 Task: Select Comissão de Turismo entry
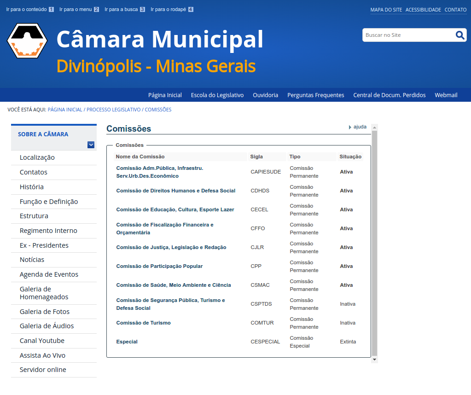click(x=143, y=323)
